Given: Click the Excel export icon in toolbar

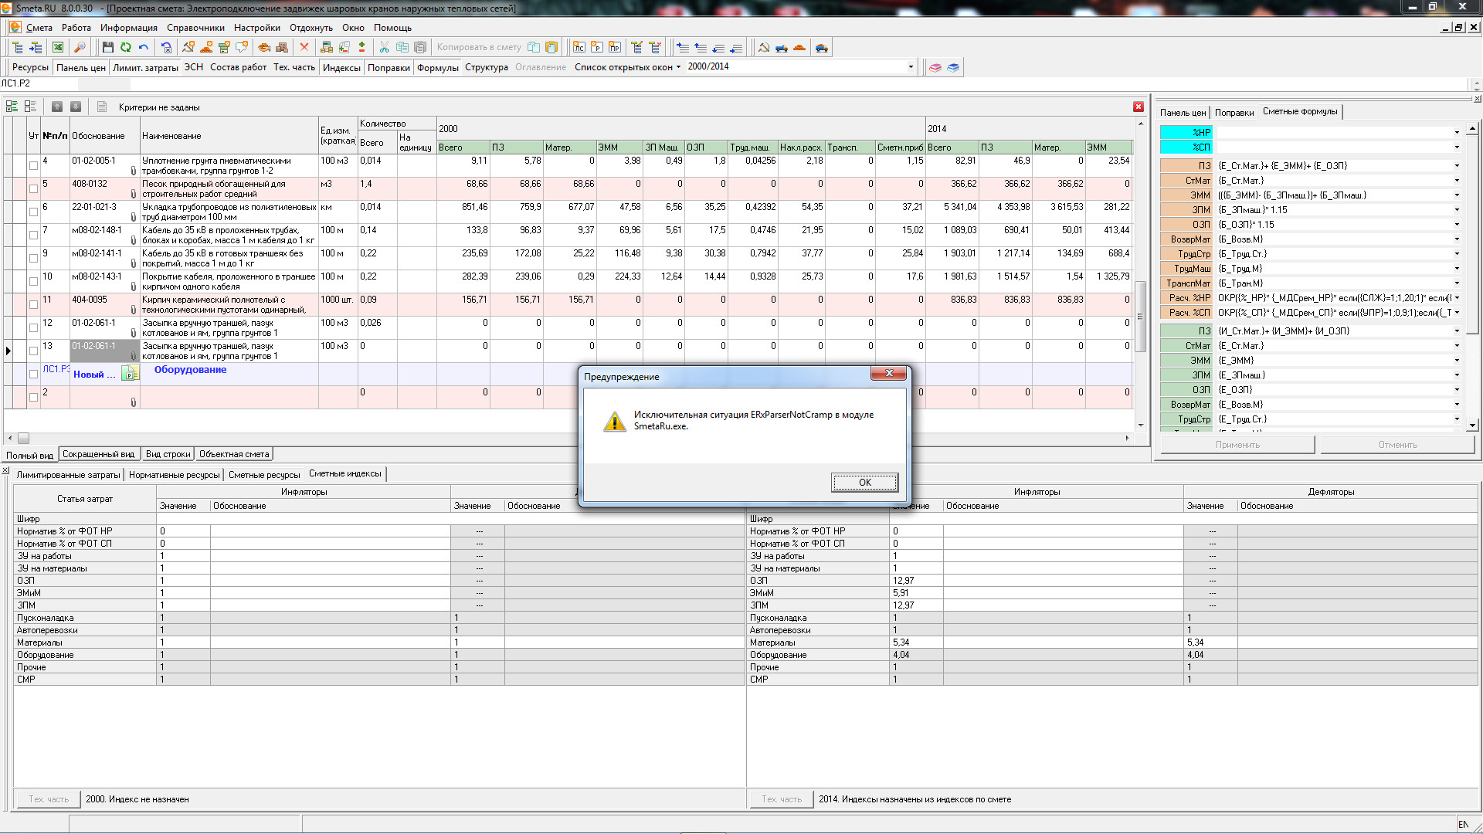Looking at the screenshot, I should (58, 48).
